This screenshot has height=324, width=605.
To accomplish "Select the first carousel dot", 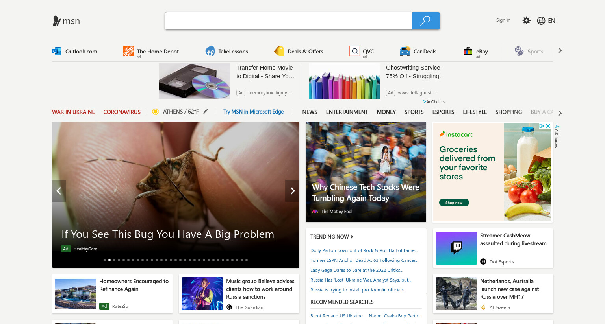I will pos(105,260).
